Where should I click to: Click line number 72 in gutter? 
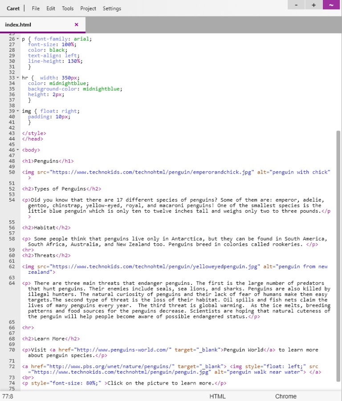coord(12,366)
